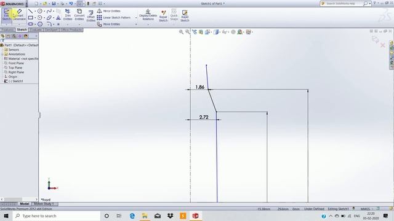Click the red cancel sketch X
394x221 pixels.
coord(382,45)
